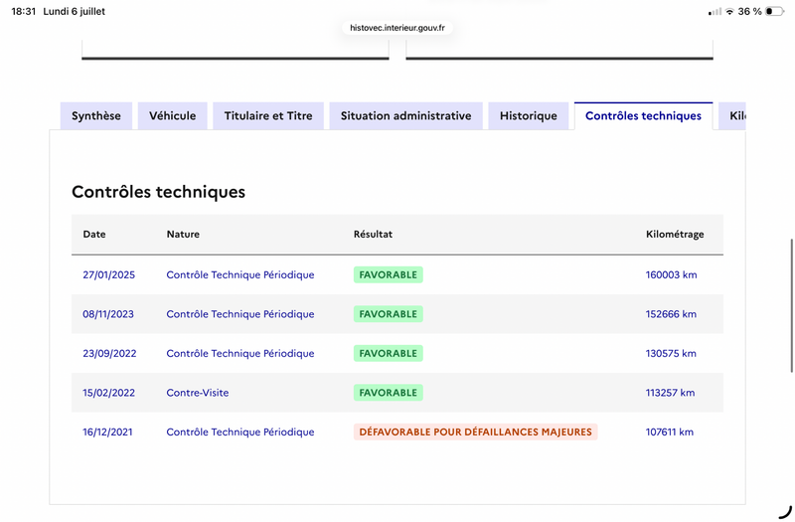Click the Nature column header
This screenshot has width=795, height=522.
(x=183, y=234)
